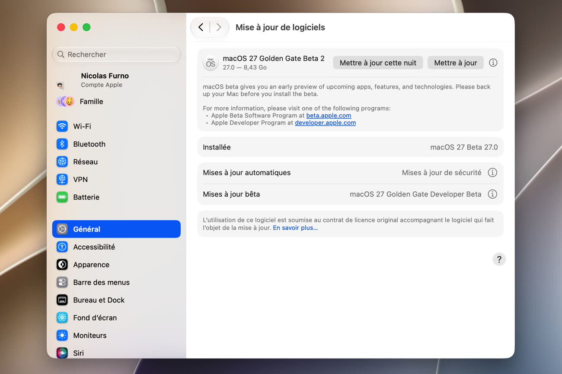Focus the Rechercher search field
Viewport: 562px width, 374px height.
point(116,54)
